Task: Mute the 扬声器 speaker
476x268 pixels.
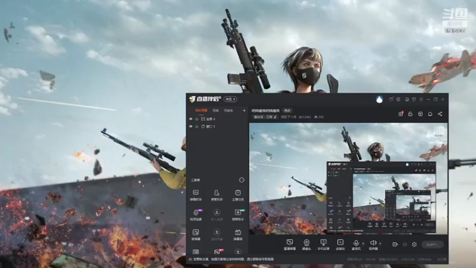Action: click(373, 245)
